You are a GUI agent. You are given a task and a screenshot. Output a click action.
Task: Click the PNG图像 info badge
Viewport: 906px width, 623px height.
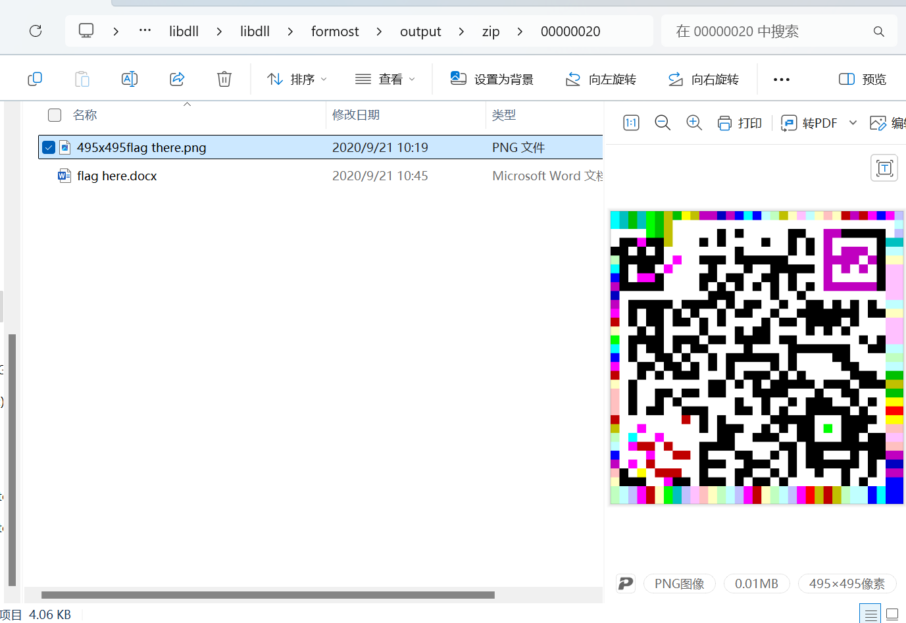679,584
